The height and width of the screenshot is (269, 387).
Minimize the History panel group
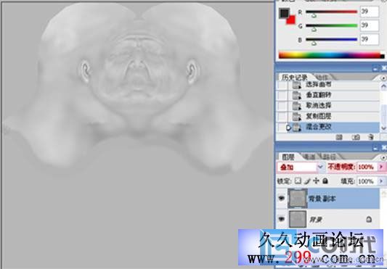coord(375,68)
